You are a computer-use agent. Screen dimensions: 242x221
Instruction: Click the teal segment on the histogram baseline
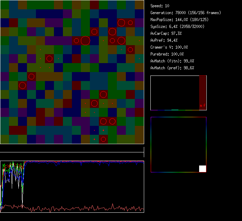coord(175,110)
